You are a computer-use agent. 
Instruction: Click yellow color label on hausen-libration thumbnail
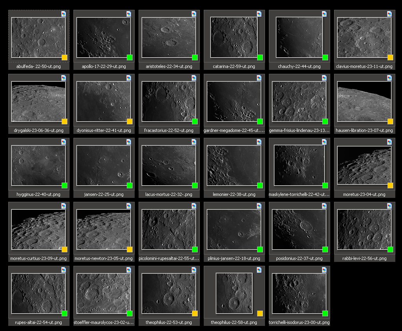pos(390,122)
